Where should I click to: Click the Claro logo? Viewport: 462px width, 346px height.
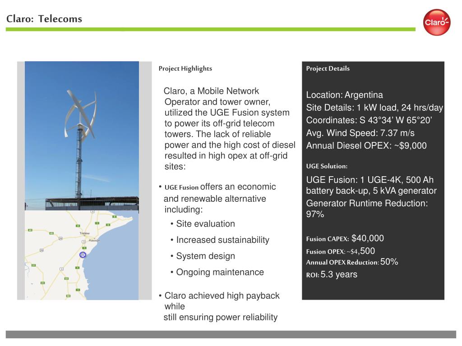pos(437,23)
